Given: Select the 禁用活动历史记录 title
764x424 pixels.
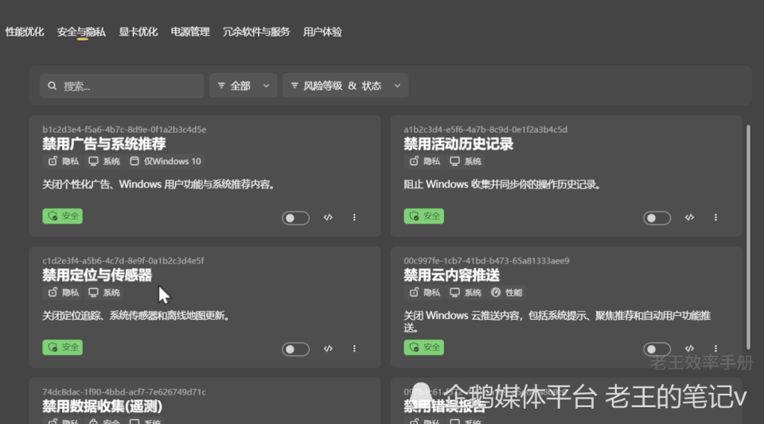Looking at the screenshot, I should pyautogui.click(x=458, y=144).
